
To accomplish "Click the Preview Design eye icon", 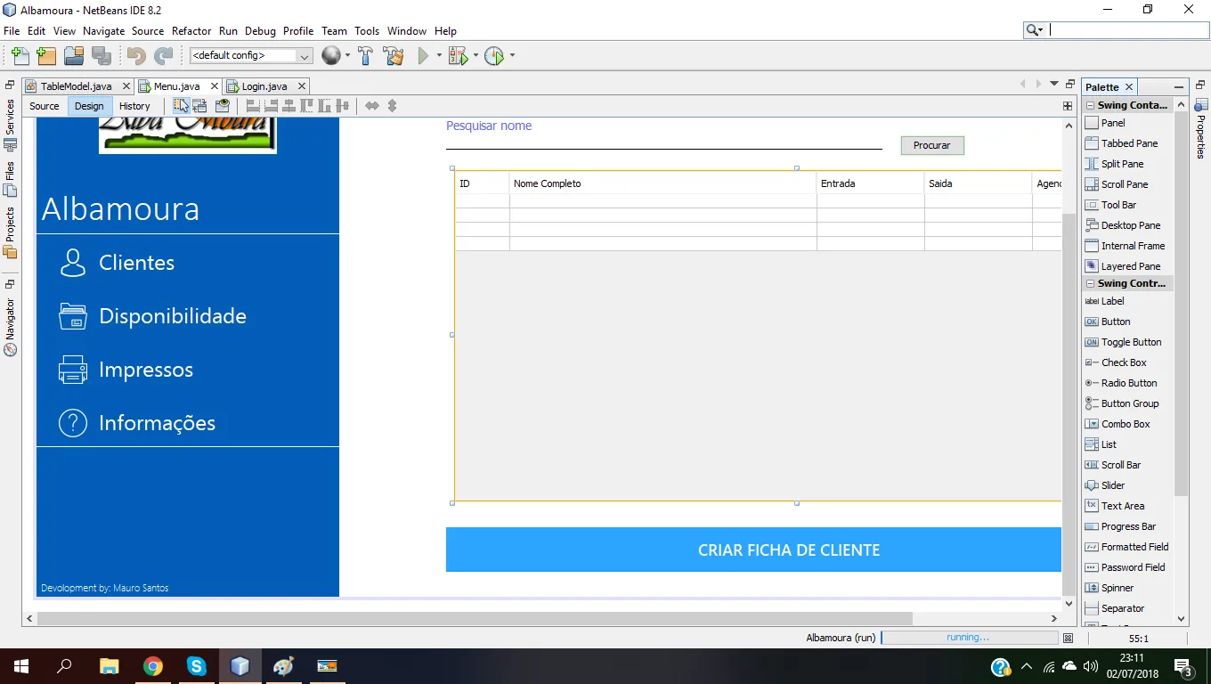I will click(x=223, y=105).
